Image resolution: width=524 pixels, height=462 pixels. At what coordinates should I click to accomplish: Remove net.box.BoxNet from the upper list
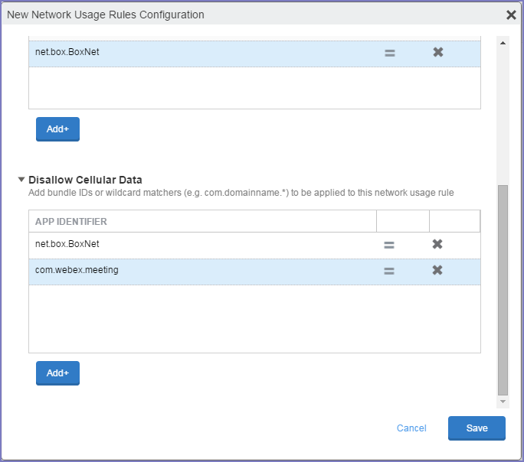(x=437, y=52)
